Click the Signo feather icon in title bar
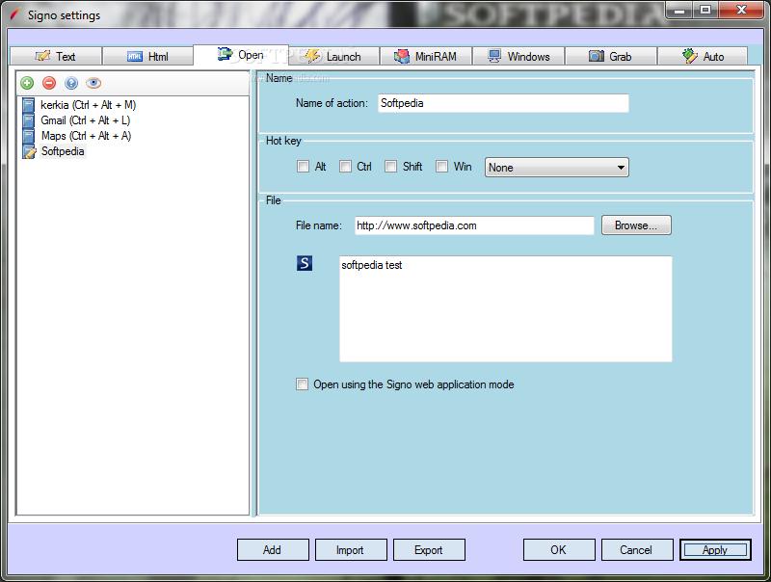Viewport: 771px width, 582px height. [15, 14]
